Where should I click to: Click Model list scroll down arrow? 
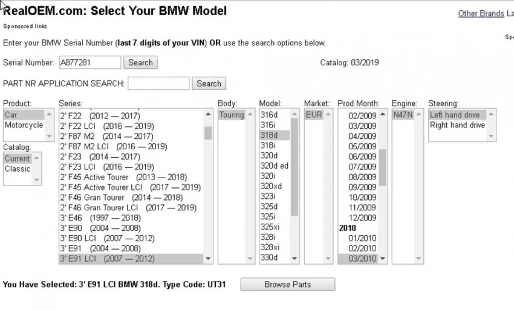point(294,259)
